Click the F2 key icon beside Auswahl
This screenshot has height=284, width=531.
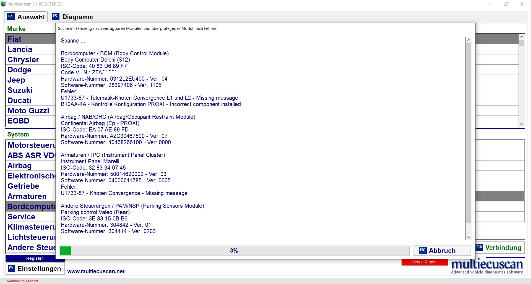click(11, 17)
